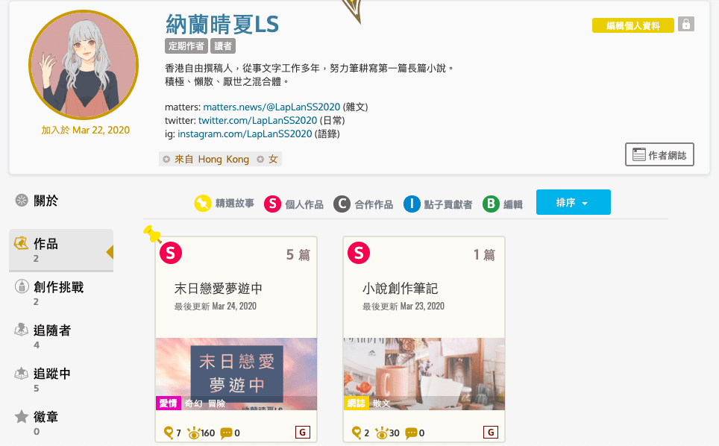Viewport: 719px width, 446px height.
Task: Click the profile avatar picture
Action: (84, 65)
